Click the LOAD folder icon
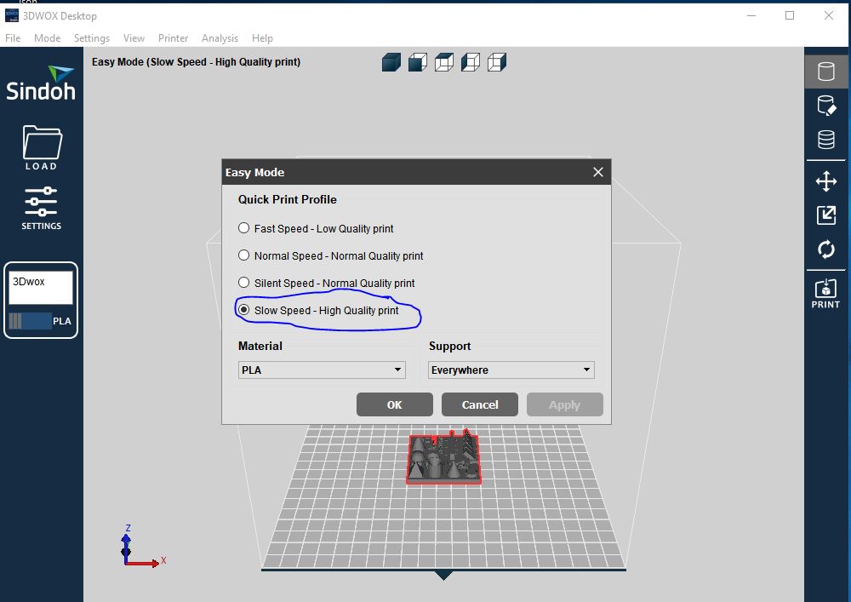The image size is (851, 602). tap(42, 147)
